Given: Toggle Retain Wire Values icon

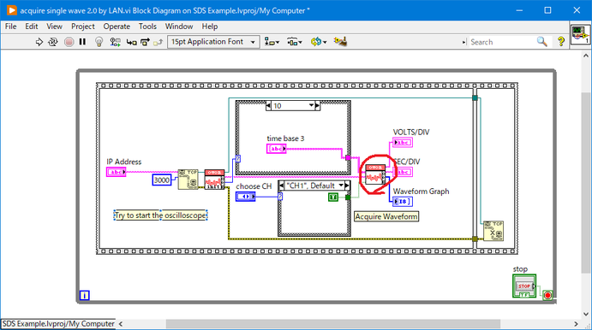Looking at the screenshot, I should coord(115,42).
